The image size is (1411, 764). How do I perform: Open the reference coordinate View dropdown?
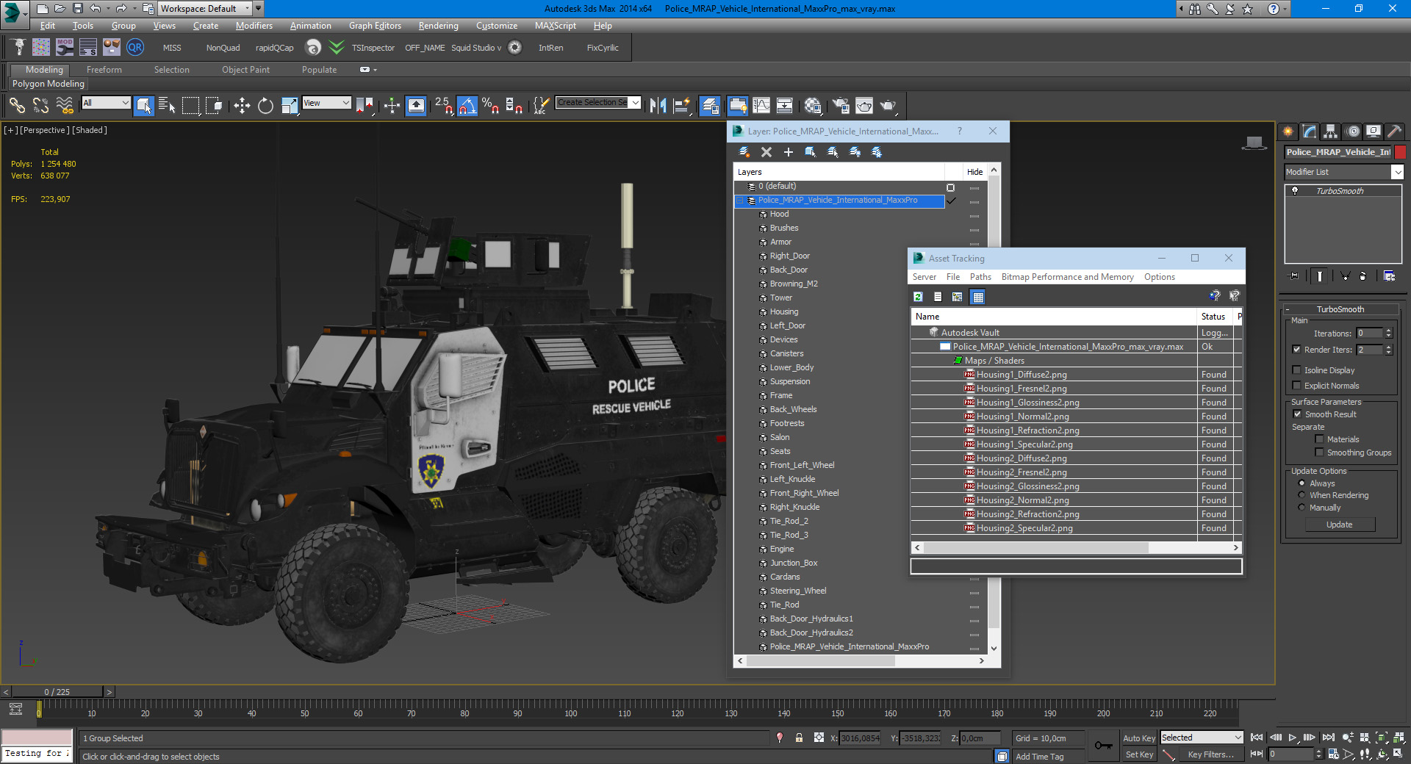coord(327,103)
